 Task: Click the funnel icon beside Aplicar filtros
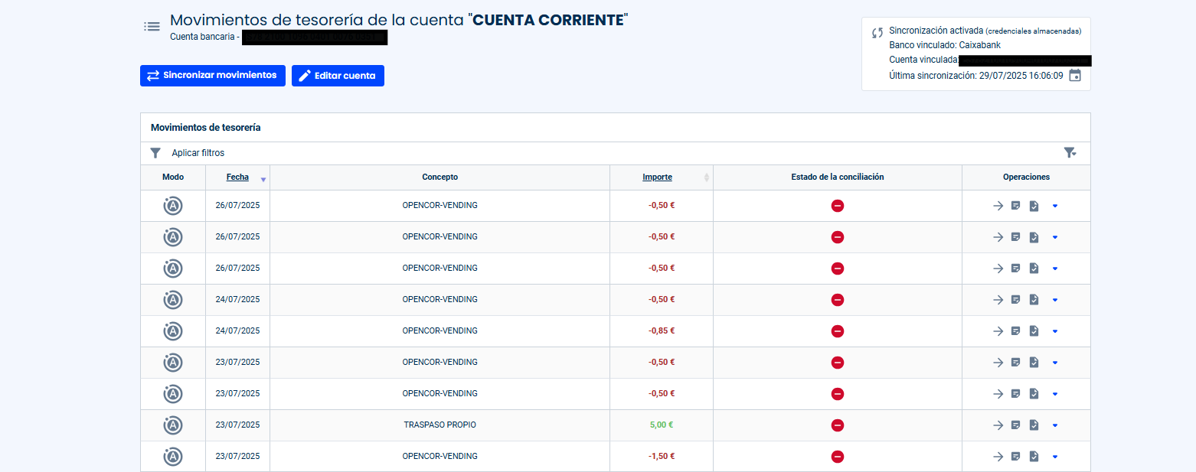click(x=155, y=153)
